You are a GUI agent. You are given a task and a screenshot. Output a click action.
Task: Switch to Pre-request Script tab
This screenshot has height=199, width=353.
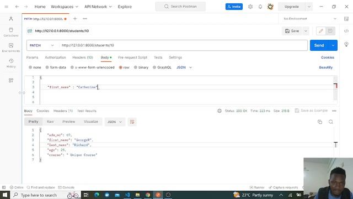(132, 57)
